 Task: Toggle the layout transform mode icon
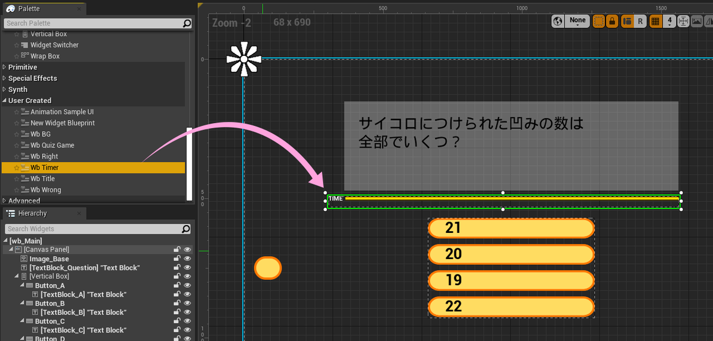(x=627, y=21)
